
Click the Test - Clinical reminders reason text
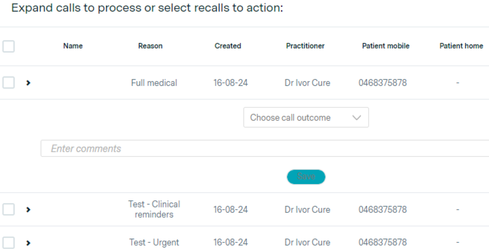[154, 210]
